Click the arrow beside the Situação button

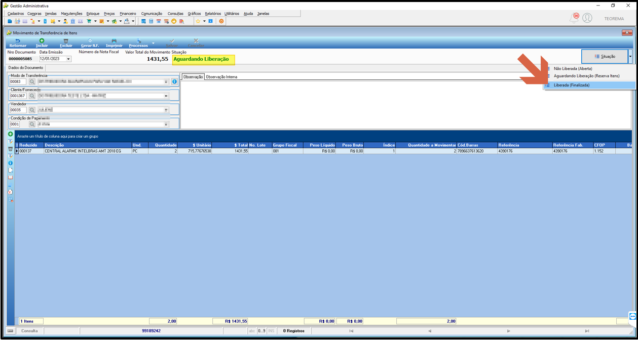click(630, 56)
